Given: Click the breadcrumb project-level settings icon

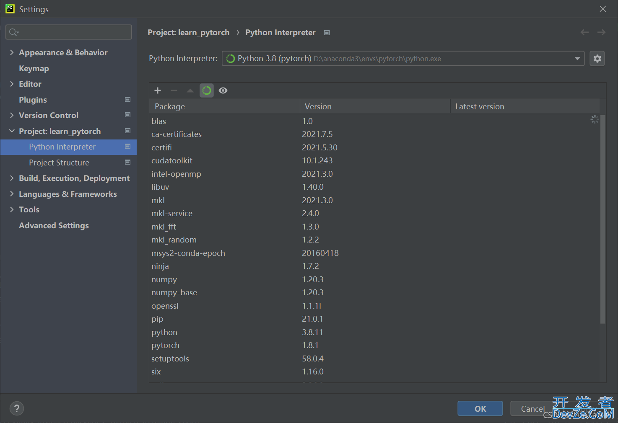Looking at the screenshot, I should coord(327,33).
